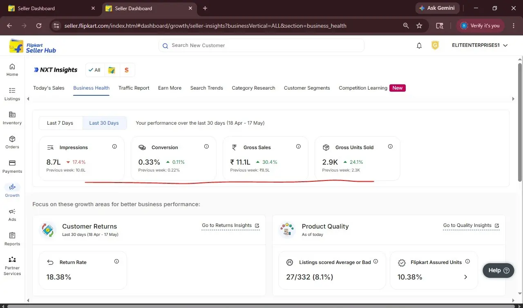Screen dimensions: 523x308
Task: Open Listings from the left sidebar
Action: coord(12,94)
